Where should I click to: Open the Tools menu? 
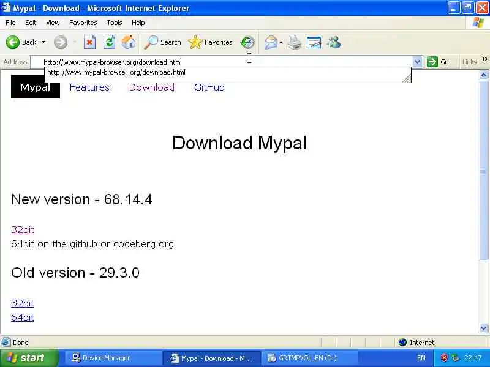point(115,23)
